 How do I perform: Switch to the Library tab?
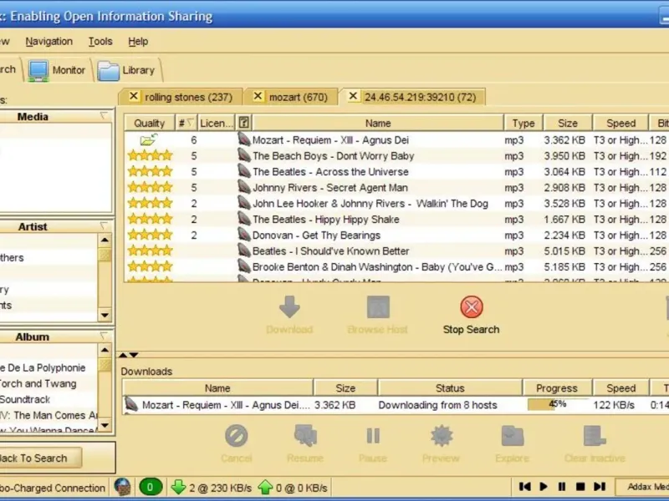[127, 70]
